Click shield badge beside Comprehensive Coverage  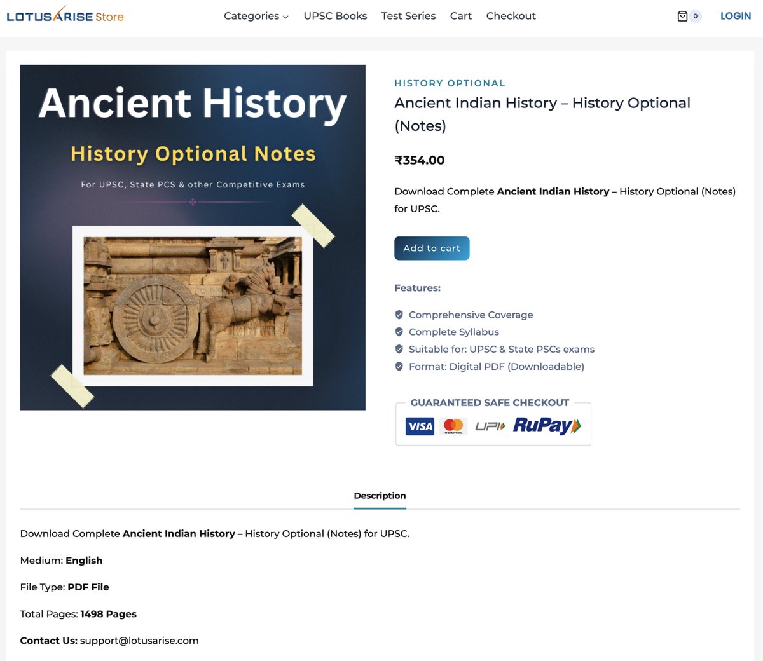coord(399,314)
